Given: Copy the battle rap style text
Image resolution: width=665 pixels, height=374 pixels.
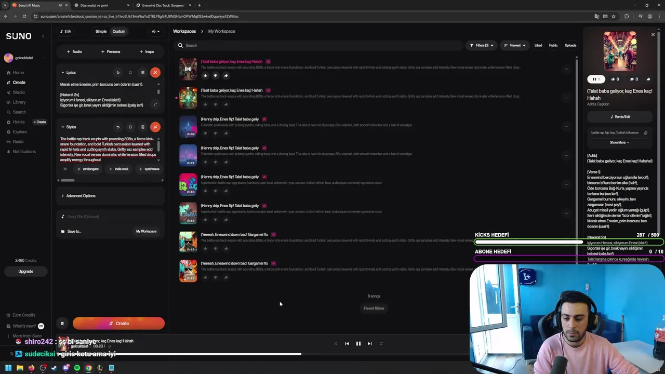Looking at the screenshot, I should point(646,133).
